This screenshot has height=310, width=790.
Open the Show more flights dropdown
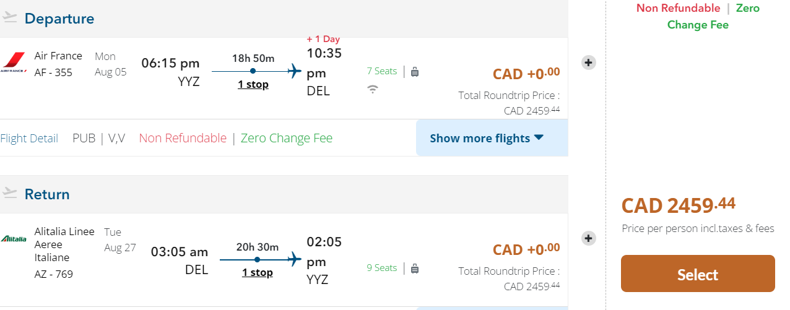[487, 138]
